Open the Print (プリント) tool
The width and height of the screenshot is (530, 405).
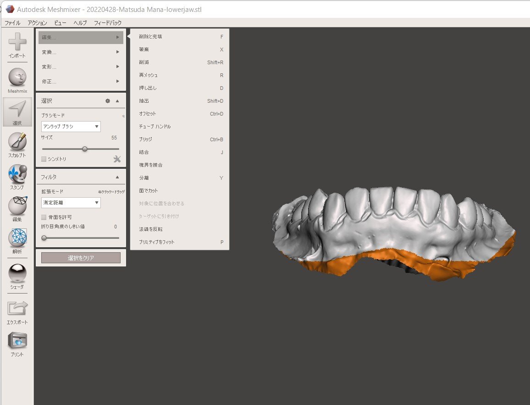(17, 341)
